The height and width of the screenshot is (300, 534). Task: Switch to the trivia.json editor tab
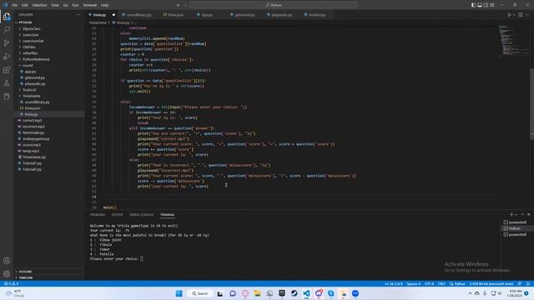click(175, 15)
